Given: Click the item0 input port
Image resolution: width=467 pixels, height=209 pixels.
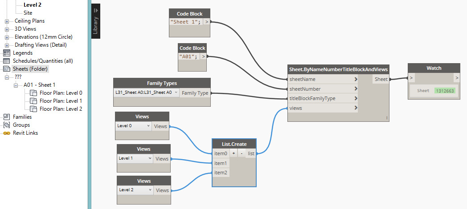Looking at the screenshot, I should tap(221, 153).
